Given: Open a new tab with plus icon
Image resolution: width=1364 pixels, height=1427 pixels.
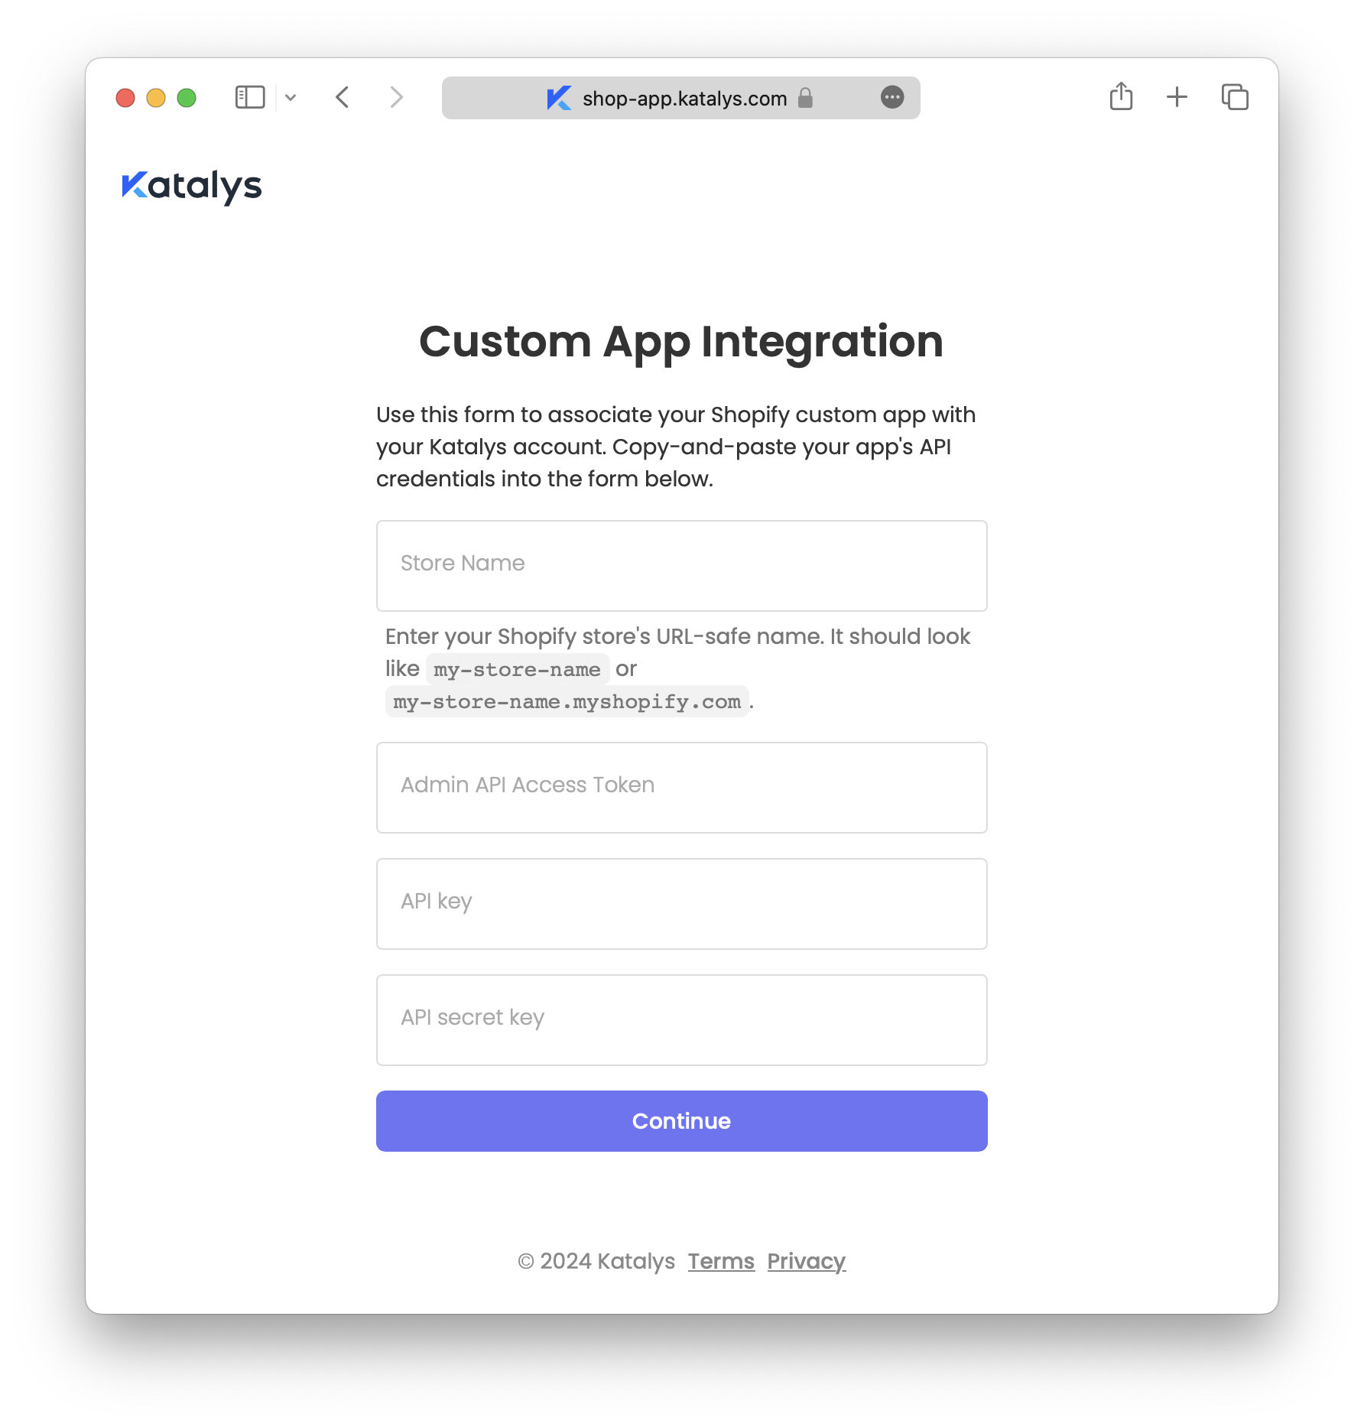Looking at the screenshot, I should coord(1177,97).
